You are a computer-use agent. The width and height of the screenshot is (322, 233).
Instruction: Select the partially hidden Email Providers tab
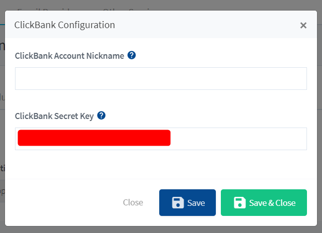click(44, 9)
